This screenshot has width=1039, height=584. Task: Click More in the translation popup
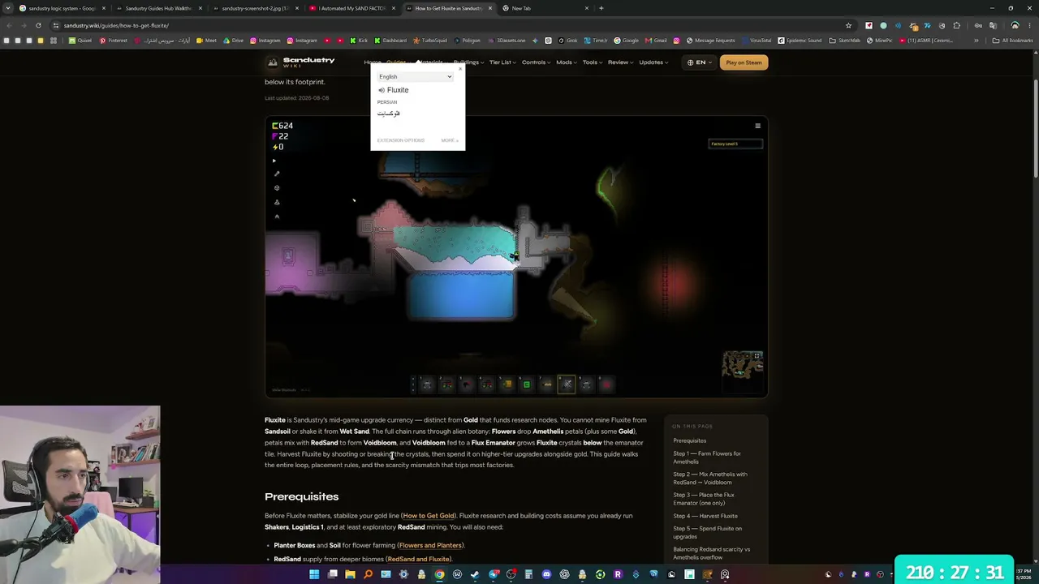449,140
